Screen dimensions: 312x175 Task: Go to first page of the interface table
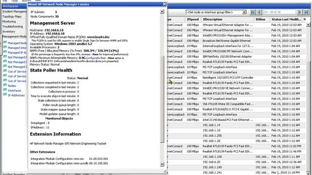click(253, 12)
